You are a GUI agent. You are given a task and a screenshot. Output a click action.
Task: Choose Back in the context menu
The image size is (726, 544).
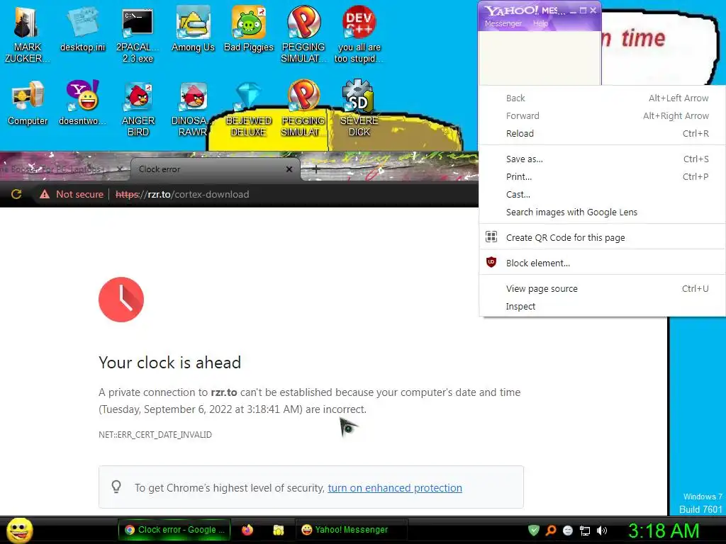602,98
